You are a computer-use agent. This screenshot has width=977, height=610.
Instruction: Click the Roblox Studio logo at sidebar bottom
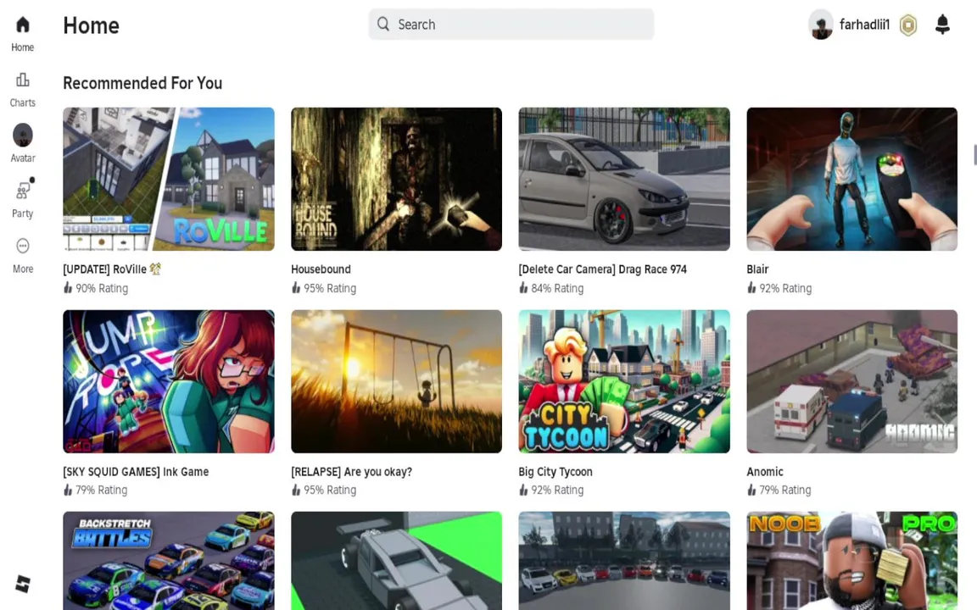pyautogui.click(x=22, y=584)
